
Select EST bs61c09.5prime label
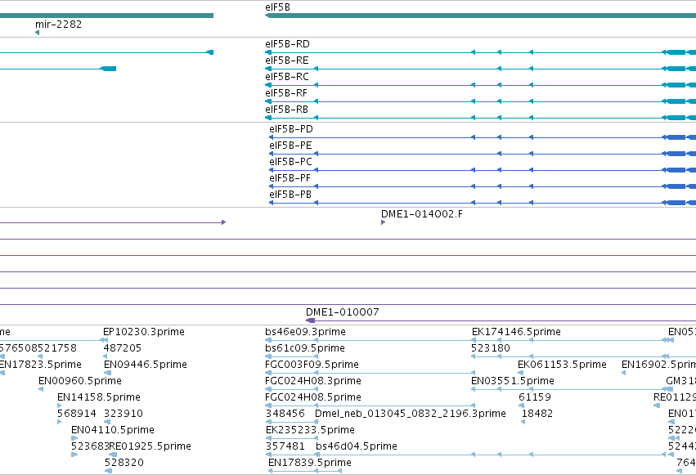tap(305, 348)
